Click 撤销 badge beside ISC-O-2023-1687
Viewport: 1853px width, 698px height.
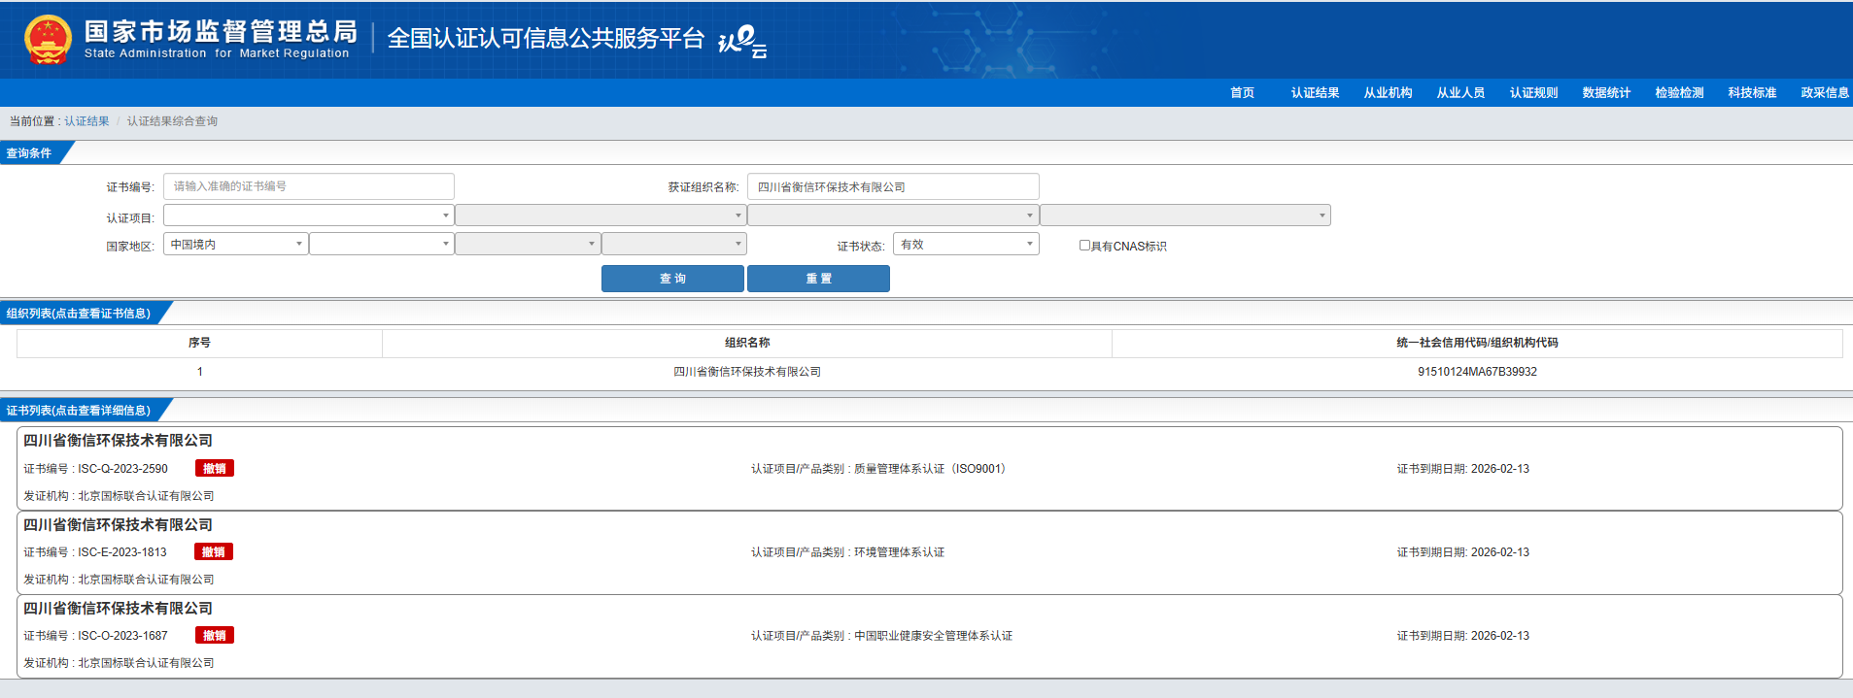pos(215,635)
